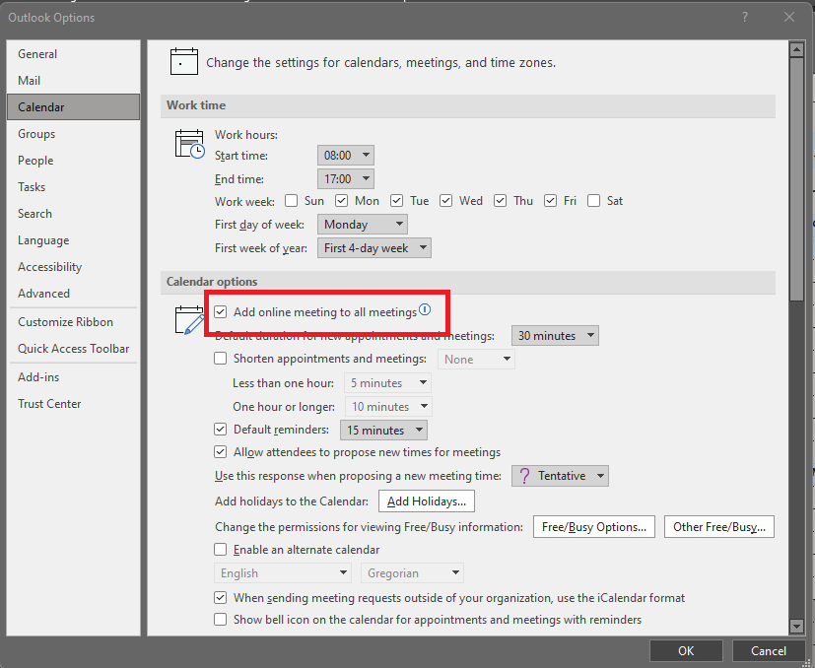Select the Mail category

(x=73, y=81)
